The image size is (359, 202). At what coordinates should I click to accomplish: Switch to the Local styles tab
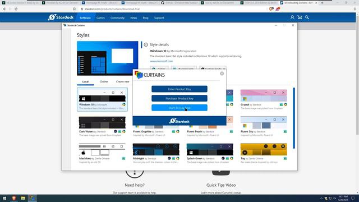85,81
